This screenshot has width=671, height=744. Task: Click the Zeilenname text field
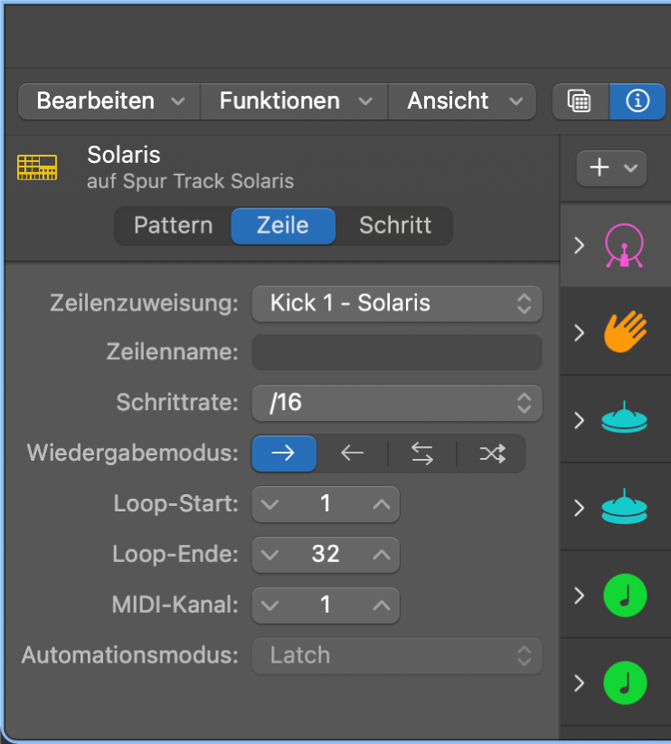click(396, 353)
